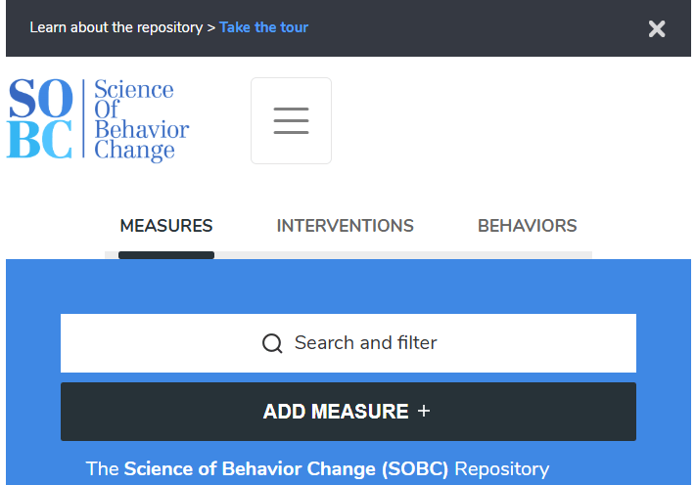The height and width of the screenshot is (485, 696).
Task: Follow the Take the tour link
Action: click(263, 27)
